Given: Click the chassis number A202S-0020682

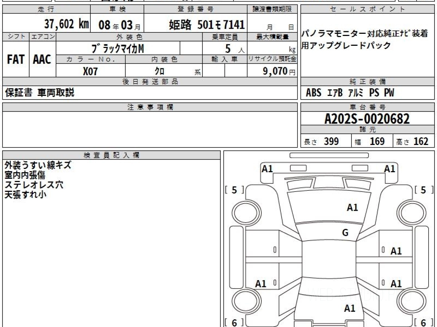Looking at the screenshot, I should tap(367, 119).
